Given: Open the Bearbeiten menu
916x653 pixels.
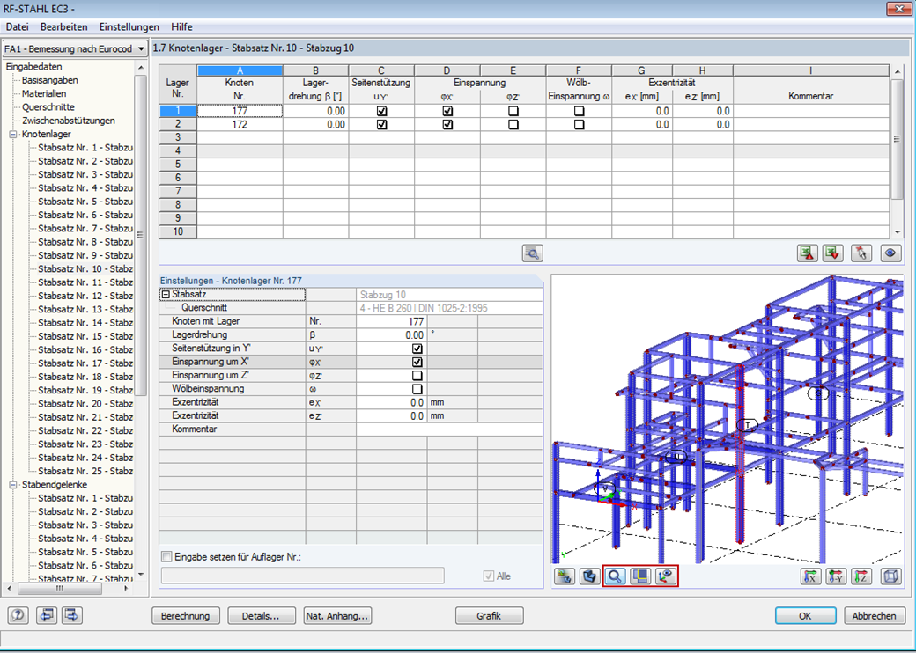Looking at the screenshot, I should 63,27.
